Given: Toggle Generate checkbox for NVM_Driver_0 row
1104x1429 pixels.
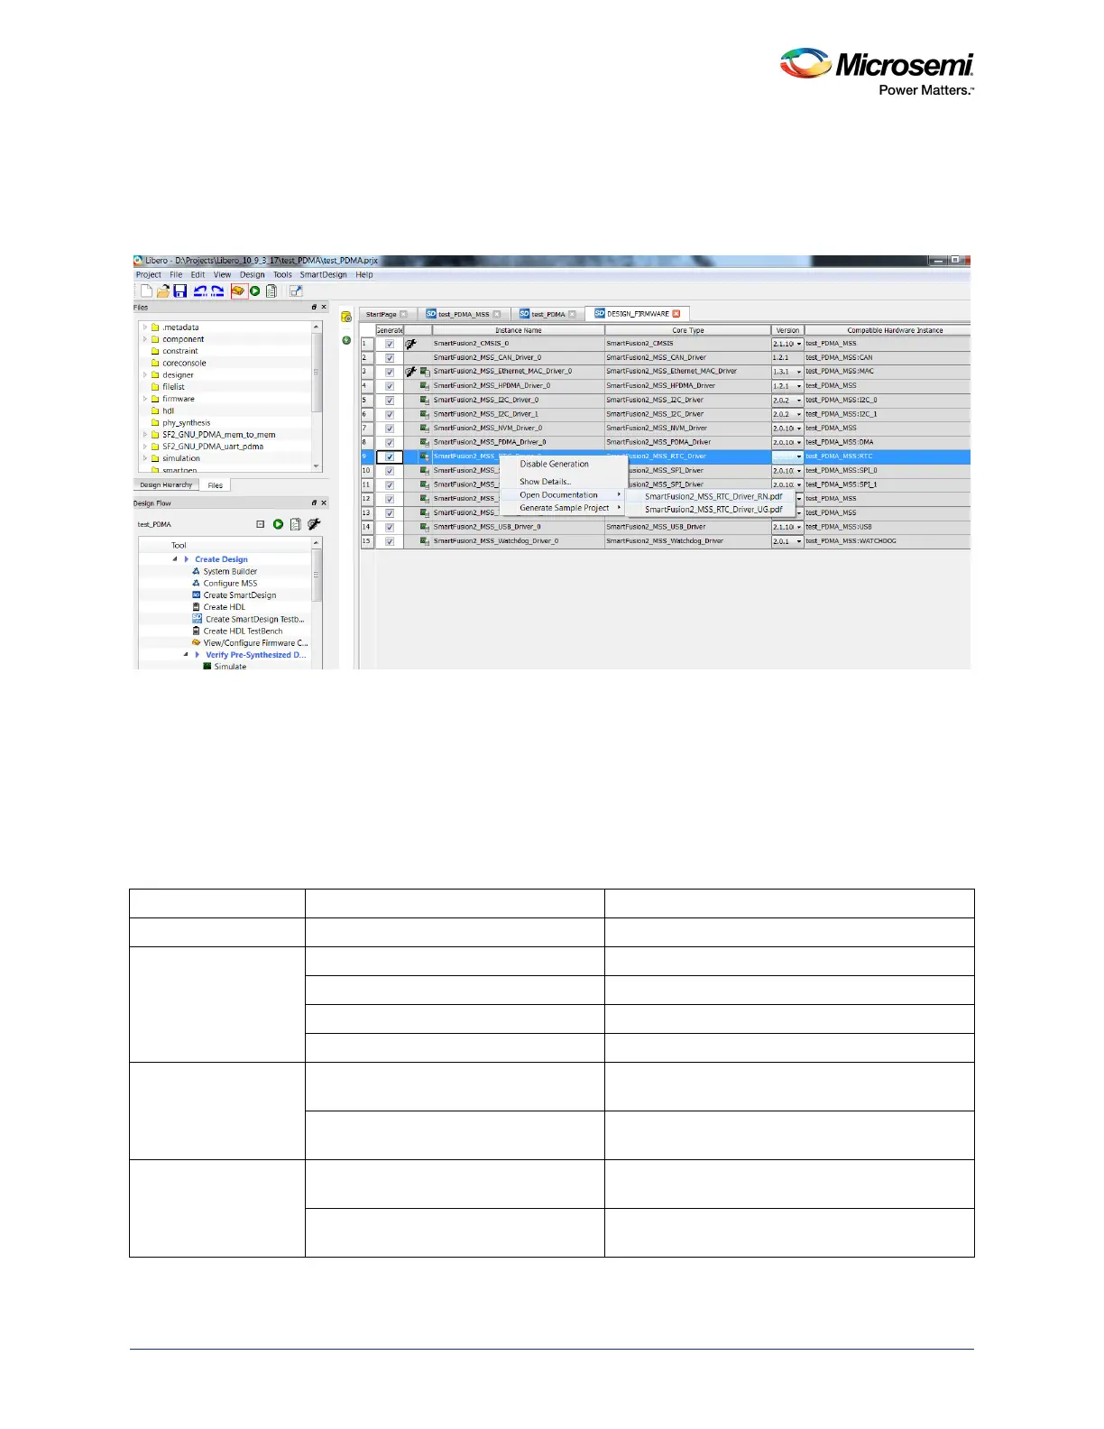Looking at the screenshot, I should (x=390, y=429).
